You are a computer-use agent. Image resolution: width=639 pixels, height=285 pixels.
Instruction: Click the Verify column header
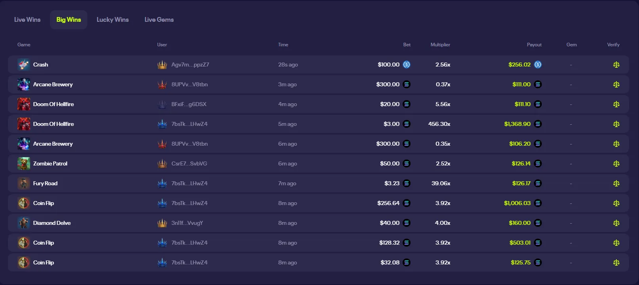613,45
